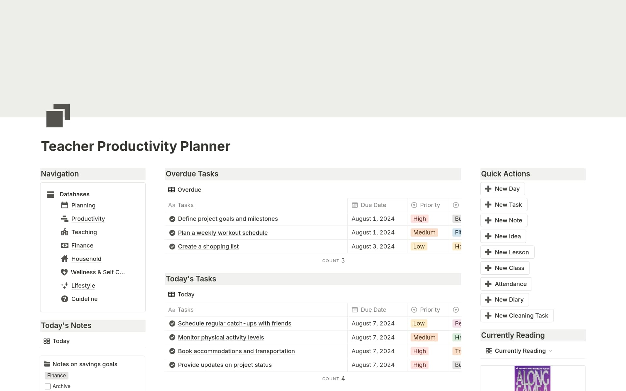
Task: Click the Household home icon
Action: [x=64, y=259]
